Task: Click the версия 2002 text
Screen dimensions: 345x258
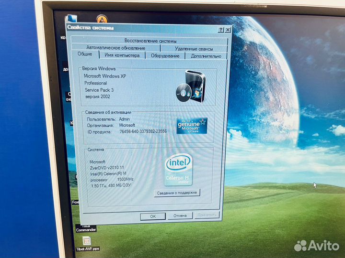Action: pyautogui.click(x=98, y=97)
